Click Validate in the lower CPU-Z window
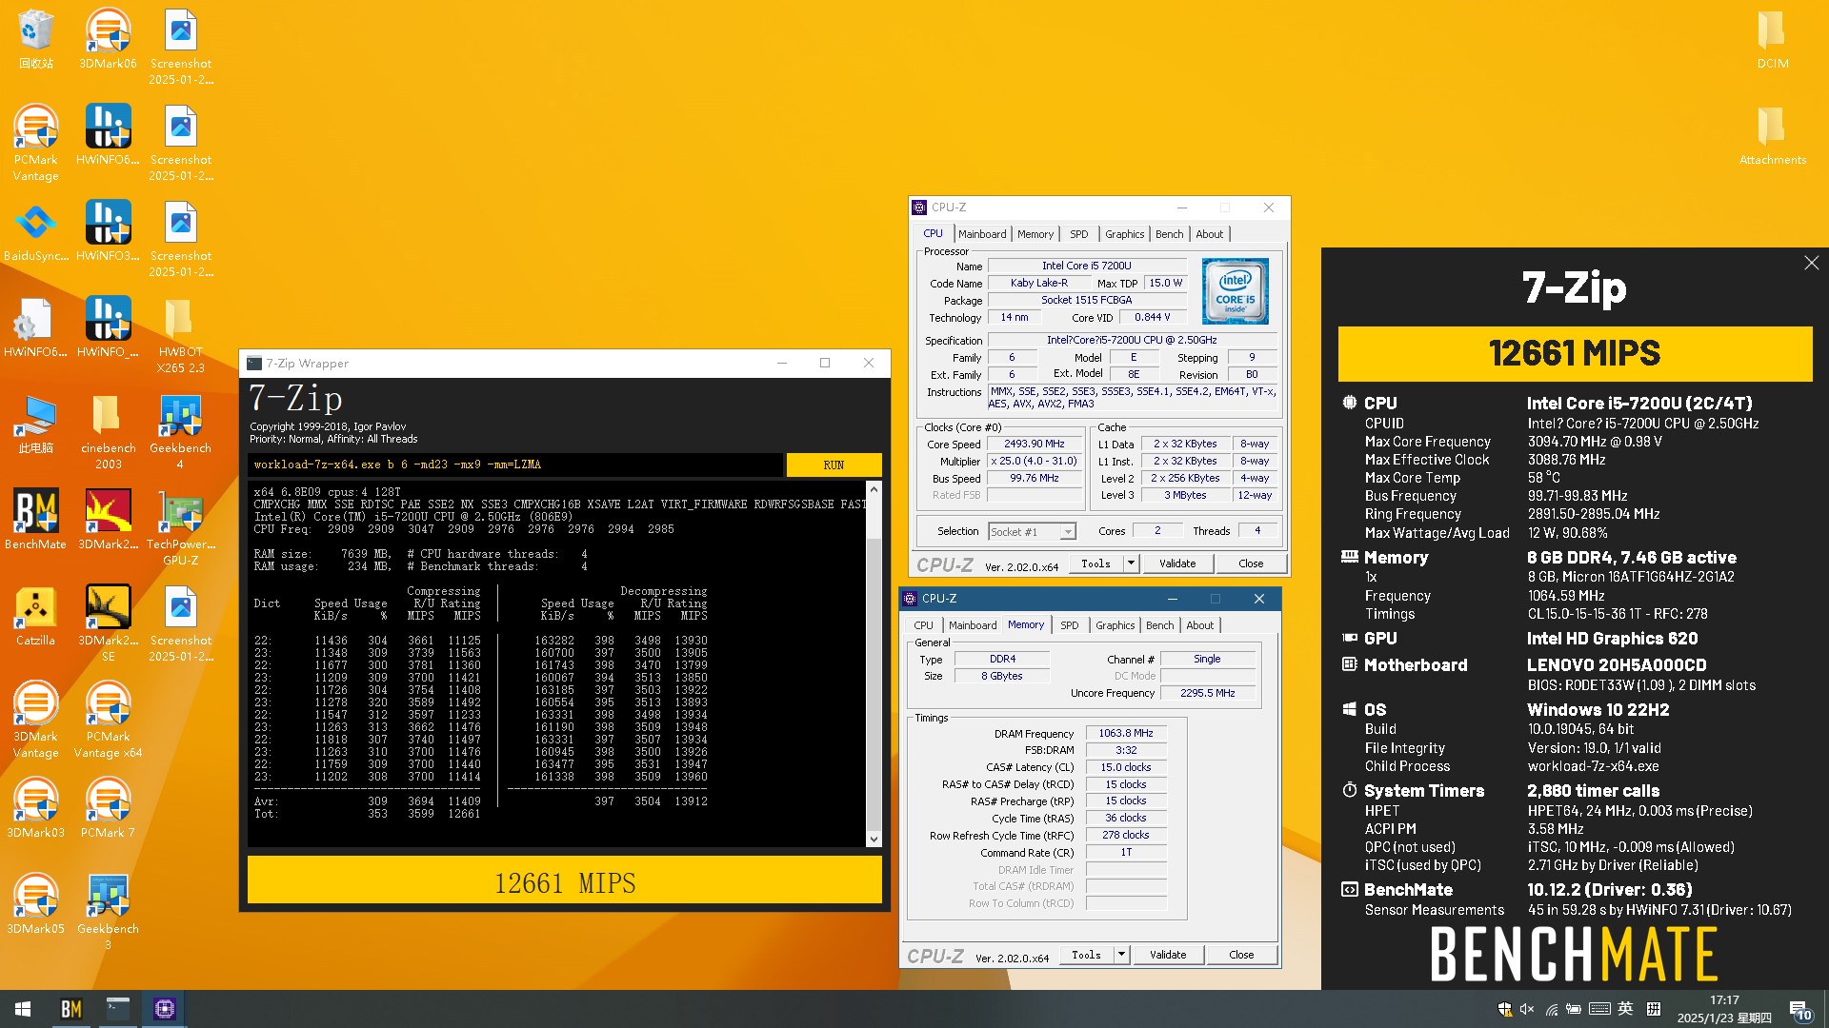The width and height of the screenshot is (1829, 1028). click(x=1167, y=955)
